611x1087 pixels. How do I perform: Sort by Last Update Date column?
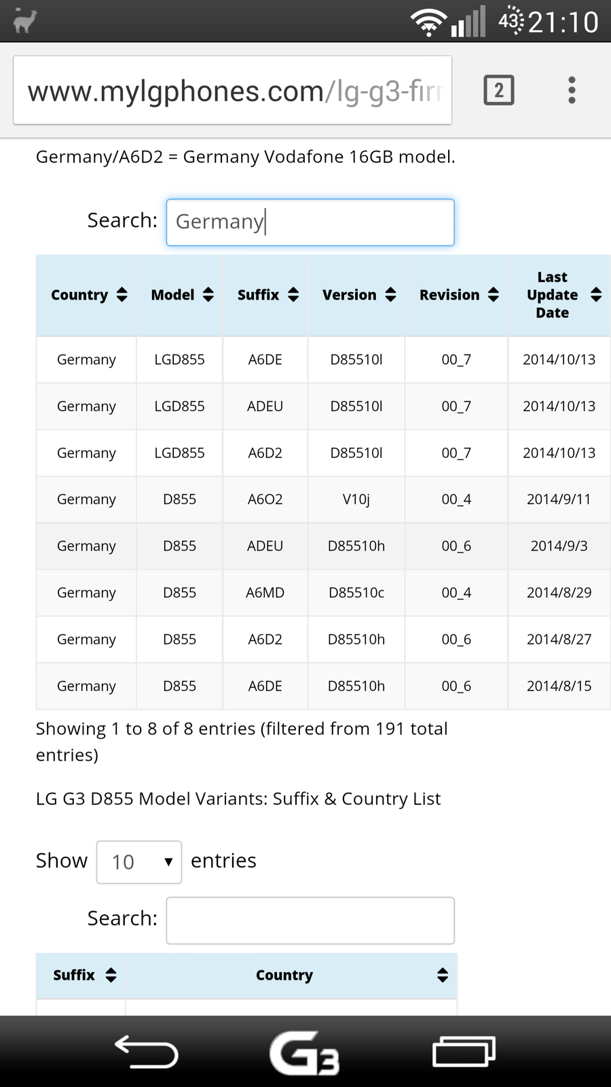[x=559, y=295]
